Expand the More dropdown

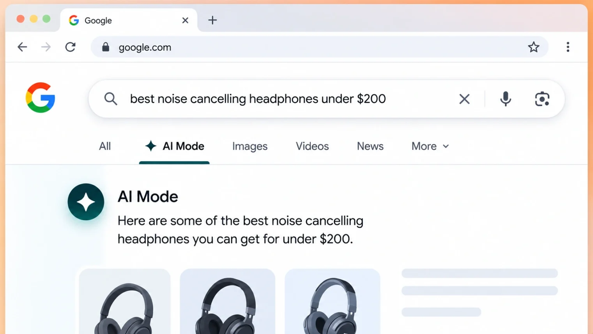point(430,146)
